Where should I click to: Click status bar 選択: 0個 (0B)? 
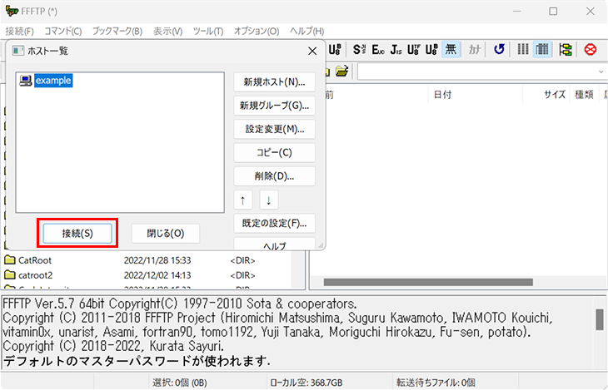point(180,383)
